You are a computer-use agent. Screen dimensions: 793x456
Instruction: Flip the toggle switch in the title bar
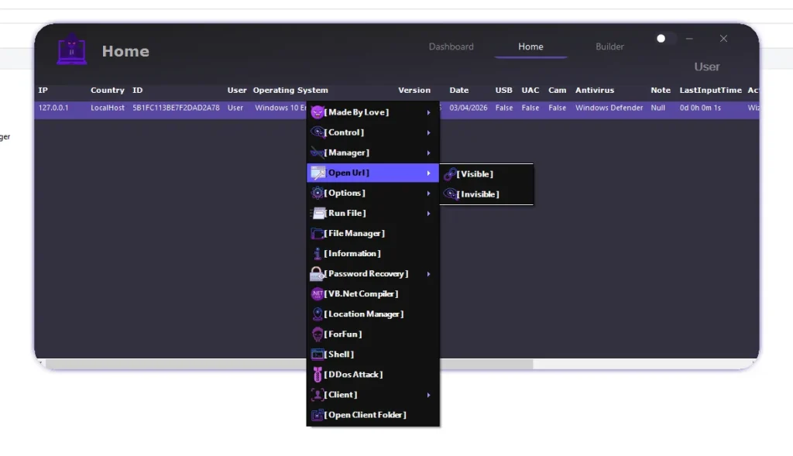pos(663,39)
